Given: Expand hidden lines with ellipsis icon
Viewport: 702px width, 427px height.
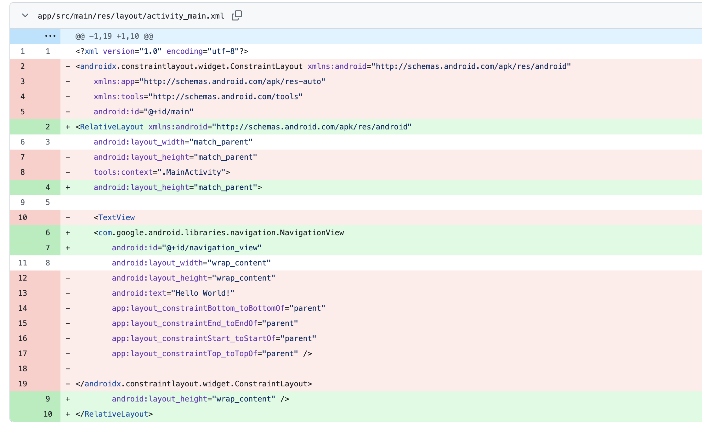Looking at the screenshot, I should (50, 36).
